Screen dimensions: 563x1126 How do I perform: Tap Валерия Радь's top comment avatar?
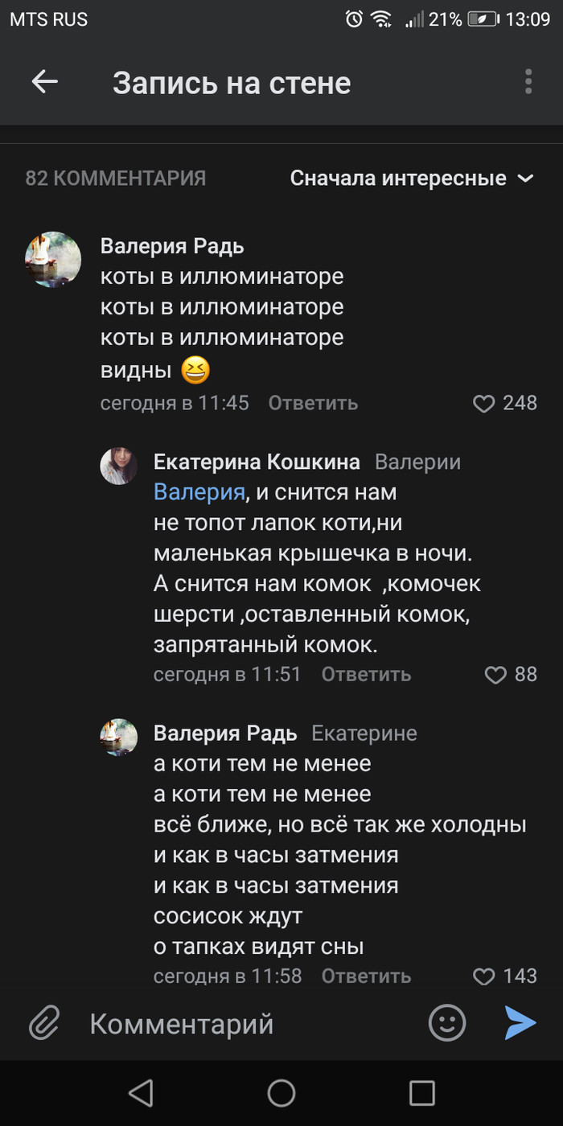53,259
